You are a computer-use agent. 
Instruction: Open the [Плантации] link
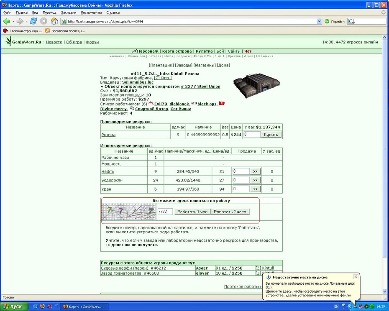tap(161, 65)
